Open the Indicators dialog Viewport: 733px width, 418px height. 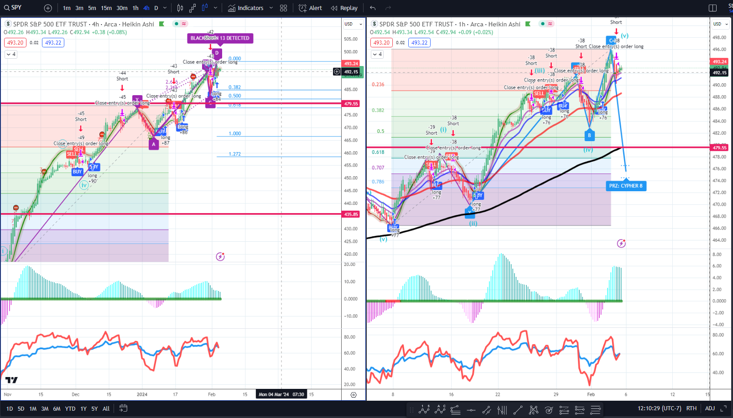click(x=246, y=8)
